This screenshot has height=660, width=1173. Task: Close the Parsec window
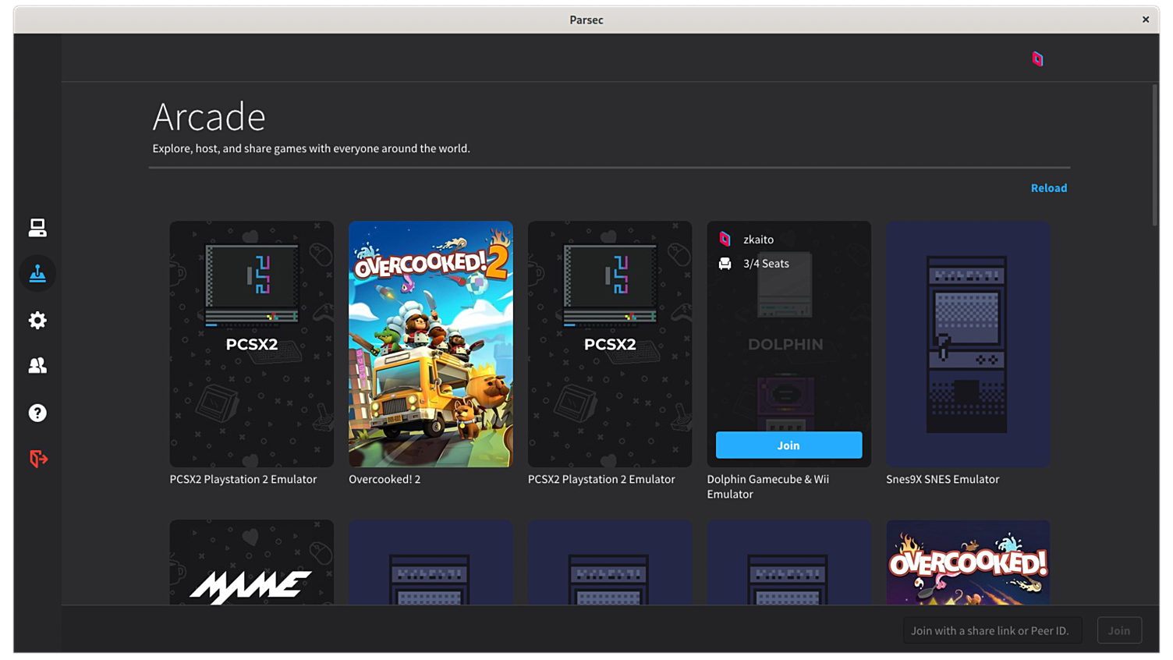(1145, 20)
